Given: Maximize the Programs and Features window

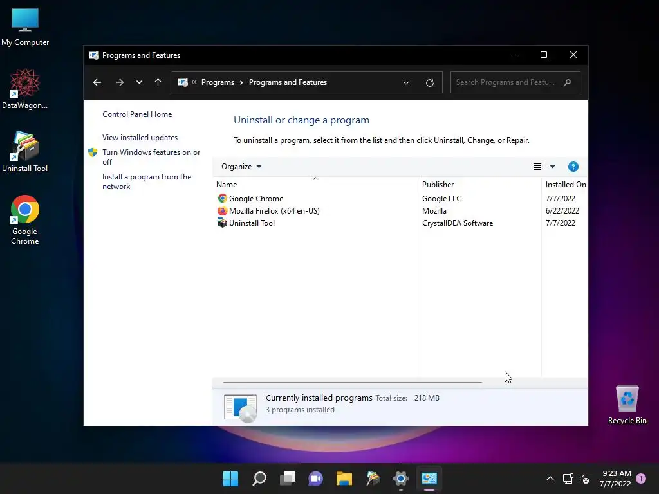Looking at the screenshot, I should pos(544,55).
